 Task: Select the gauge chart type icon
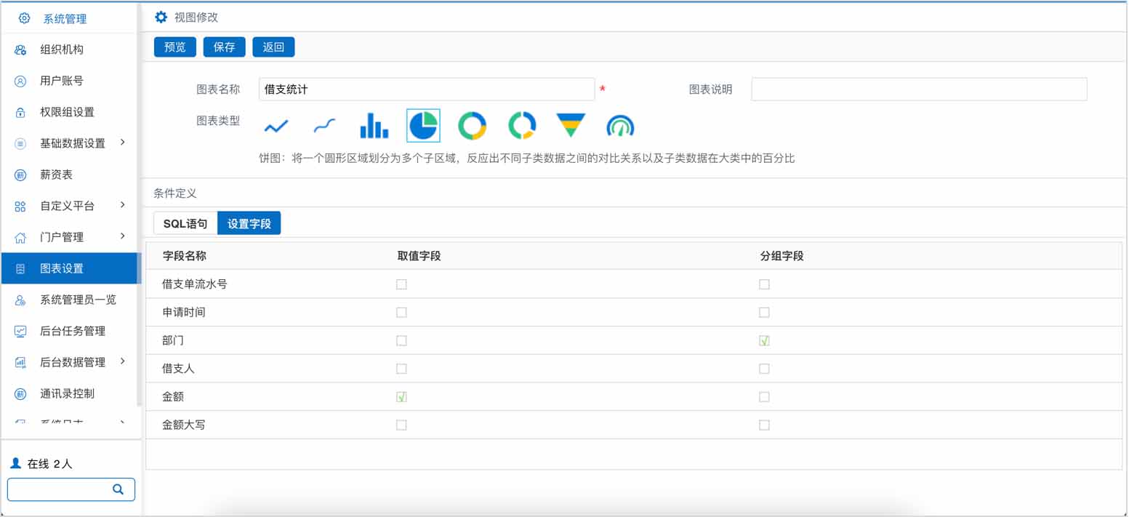(x=619, y=125)
